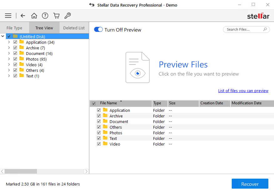This screenshot has width=274, height=193.
Task: Click Video folder icon in file list
Action: (x=105, y=143)
